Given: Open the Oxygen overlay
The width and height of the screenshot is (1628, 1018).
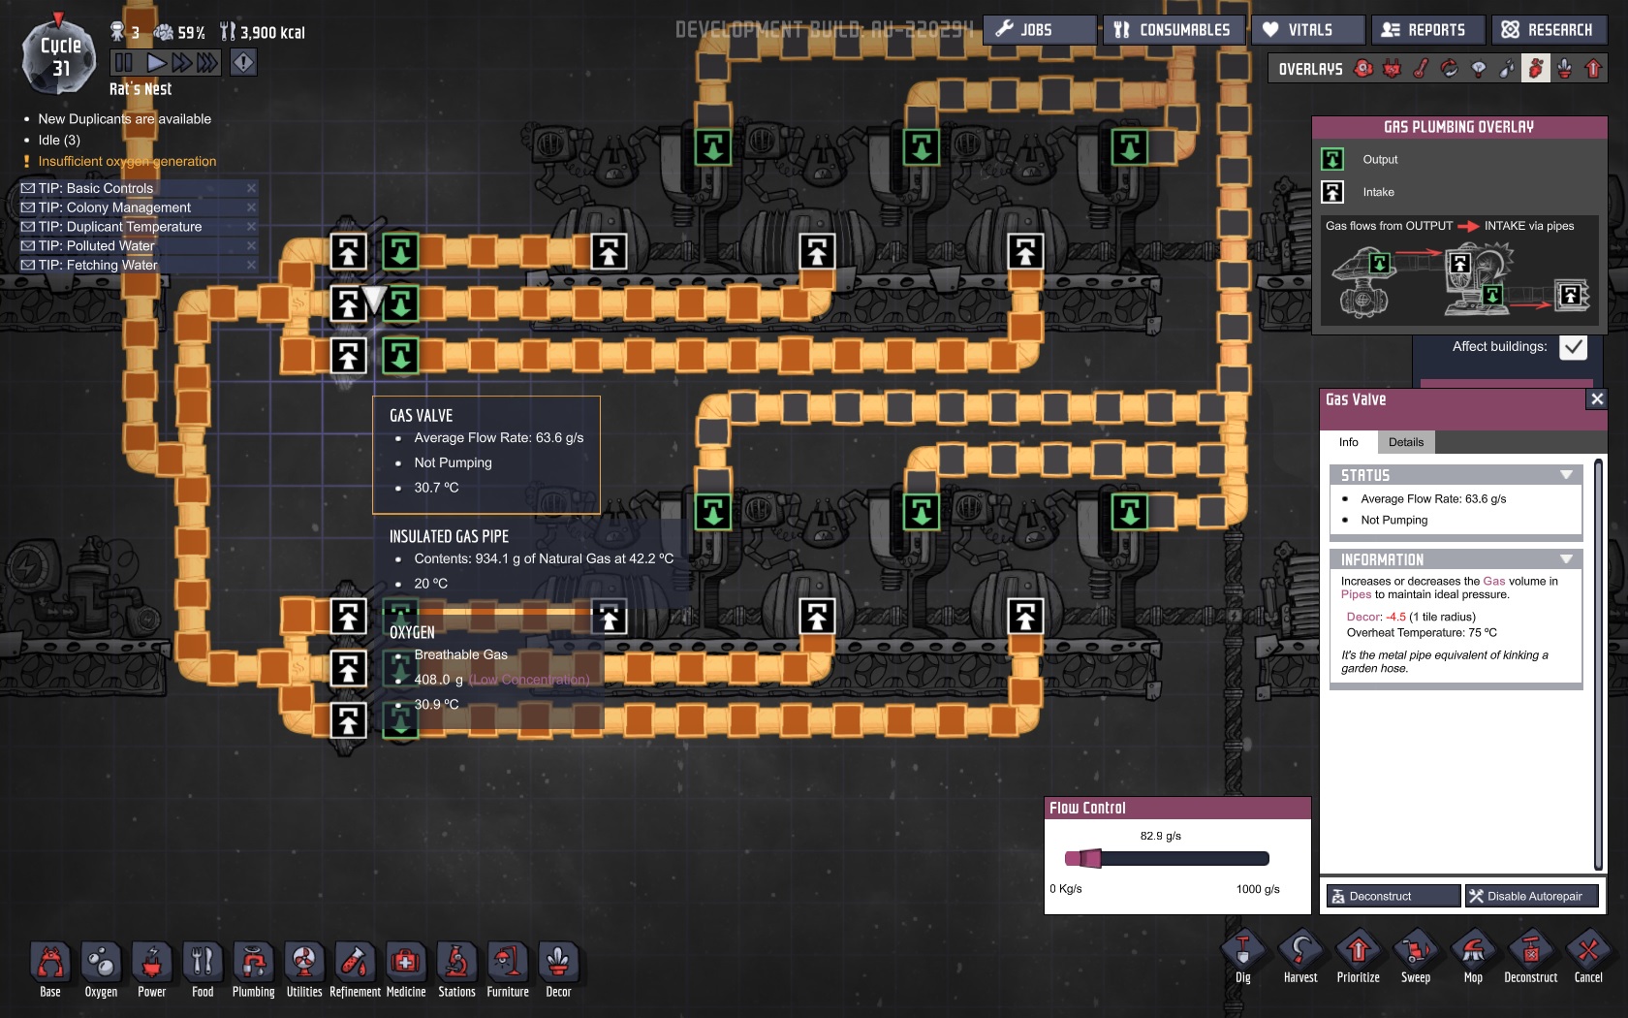Looking at the screenshot, I should click(x=1363, y=69).
